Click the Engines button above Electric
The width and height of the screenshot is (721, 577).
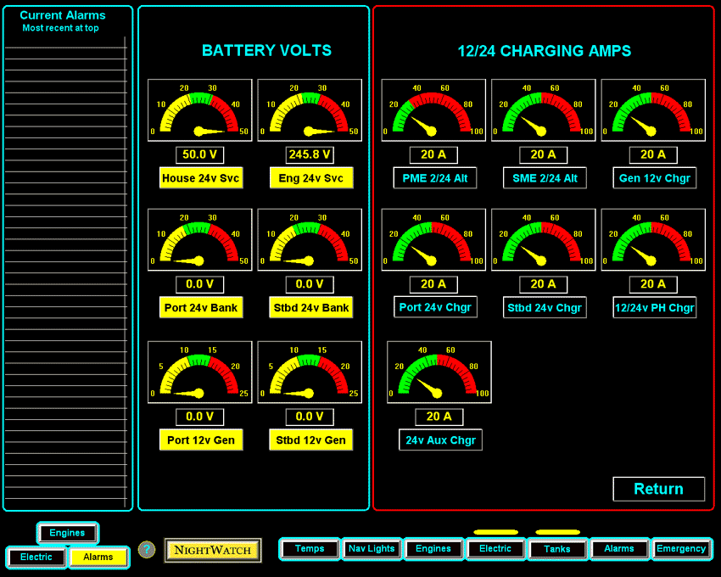[67, 533]
